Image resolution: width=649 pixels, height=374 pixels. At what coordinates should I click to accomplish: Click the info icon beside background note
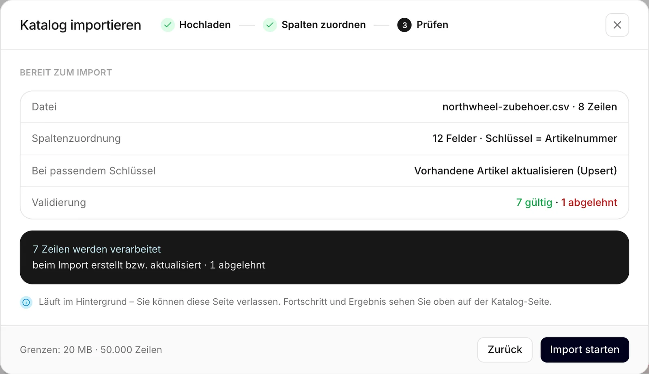click(x=26, y=302)
